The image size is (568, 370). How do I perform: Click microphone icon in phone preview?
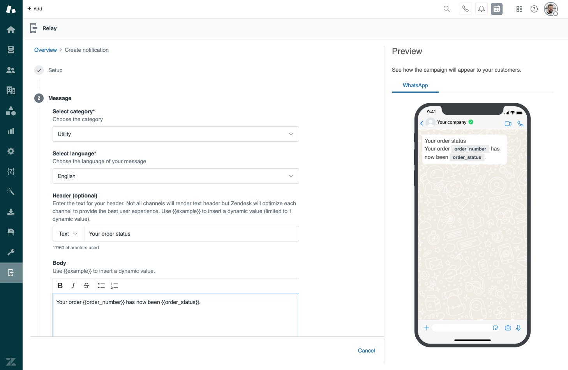click(519, 328)
